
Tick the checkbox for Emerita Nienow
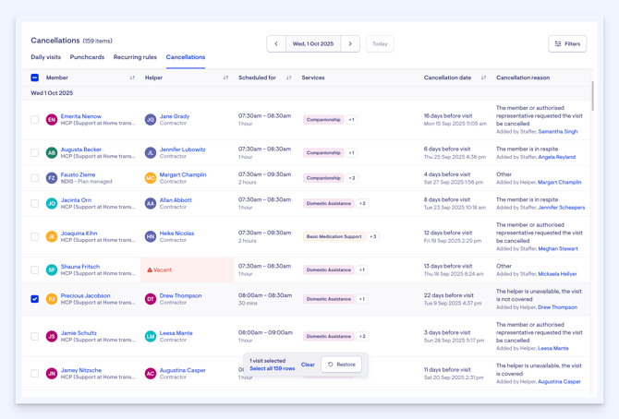click(35, 120)
